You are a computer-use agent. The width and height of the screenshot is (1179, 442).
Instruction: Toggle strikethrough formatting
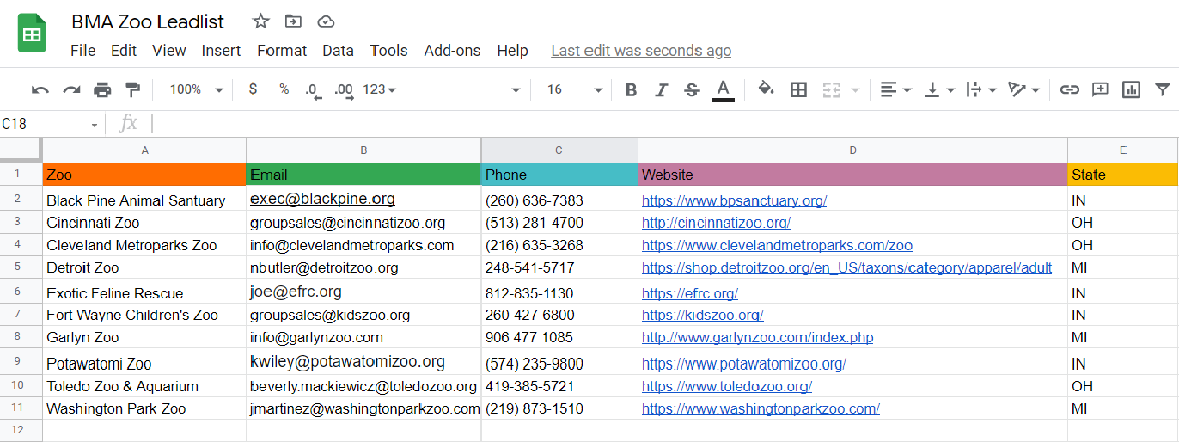click(x=692, y=89)
